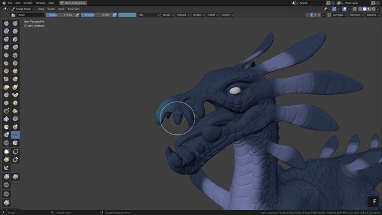Select the Multi-plane Scrape brush
The width and height of the screenshot is (382, 215).
[15, 71]
